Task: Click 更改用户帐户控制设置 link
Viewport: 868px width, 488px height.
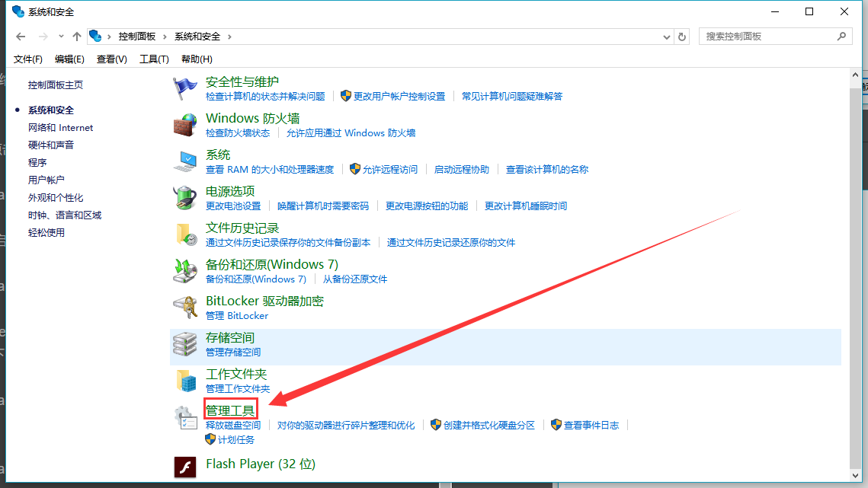Action: [x=399, y=96]
